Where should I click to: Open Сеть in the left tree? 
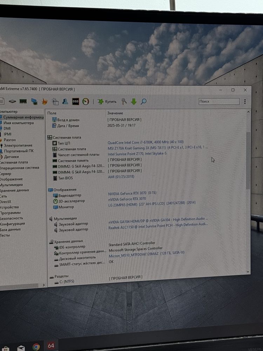(4, 196)
